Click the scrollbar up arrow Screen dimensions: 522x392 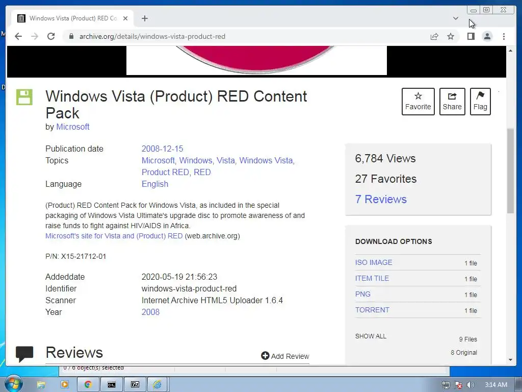coord(510,51)
